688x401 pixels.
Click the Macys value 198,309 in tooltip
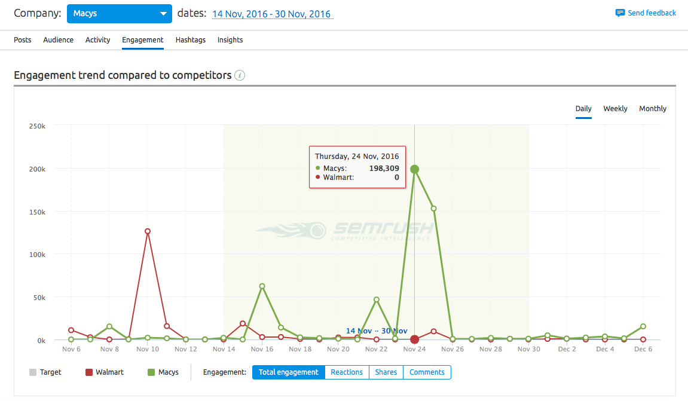(x=384, y=168)
